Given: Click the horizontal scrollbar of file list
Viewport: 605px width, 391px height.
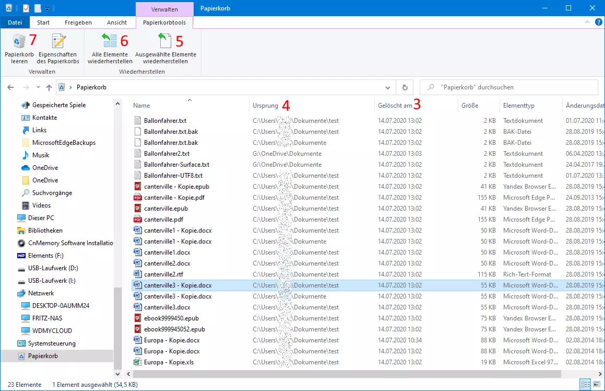Looking at the screenshot, I should (347, 374).
